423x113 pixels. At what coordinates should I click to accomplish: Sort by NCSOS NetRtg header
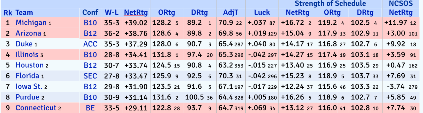[x=401, y=12]
